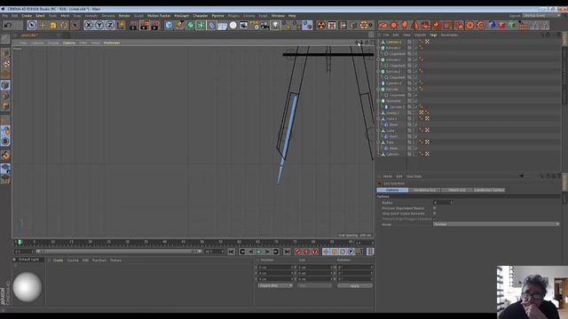Click the spline Pen tool icon
Image resolution: width=568 pixels, height=319 pixels.
(x=179, y=25)
